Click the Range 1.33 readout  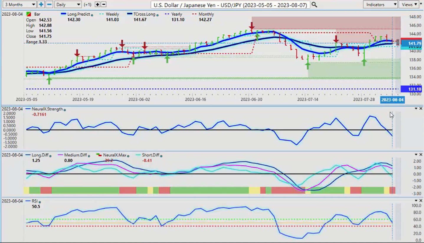tap(37, 42)
